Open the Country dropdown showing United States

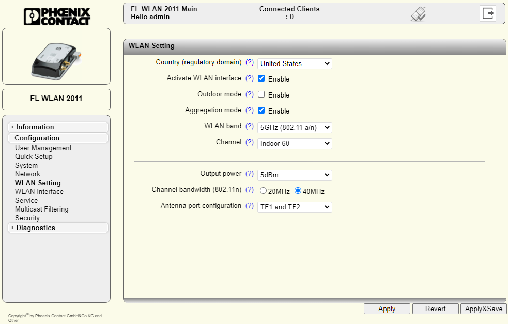(x=295, y=63)
